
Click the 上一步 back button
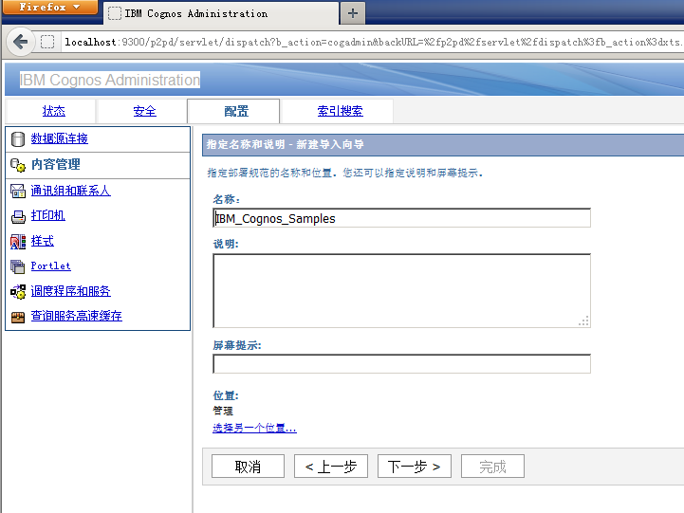click(331, 467)
